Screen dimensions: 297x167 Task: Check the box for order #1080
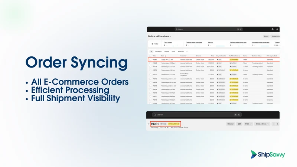click(x=150, y=63)
